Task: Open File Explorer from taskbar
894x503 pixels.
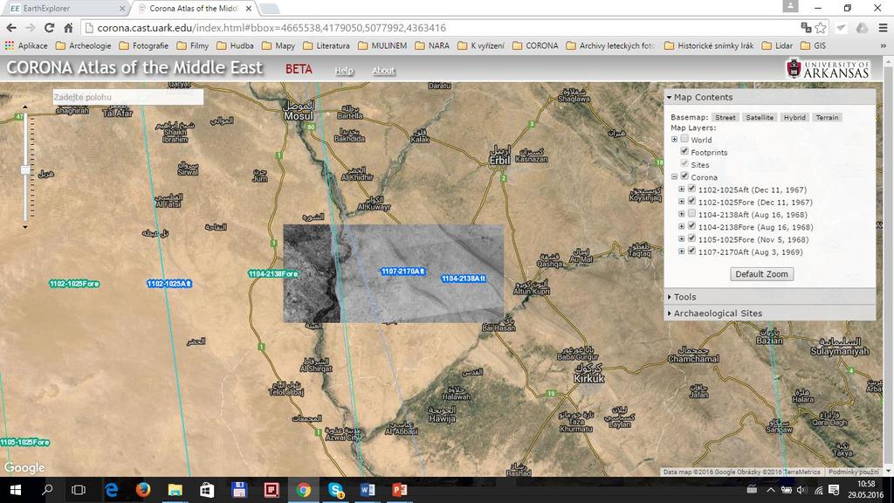Action: (175, 490)
